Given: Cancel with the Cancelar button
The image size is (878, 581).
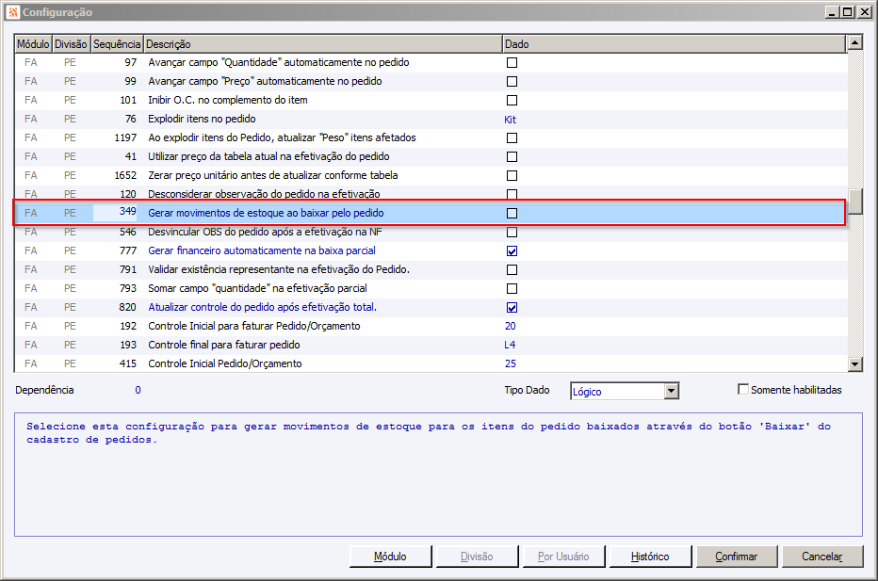Looking at the screenshot, I should pyautogui.click(x=822, y=557).
